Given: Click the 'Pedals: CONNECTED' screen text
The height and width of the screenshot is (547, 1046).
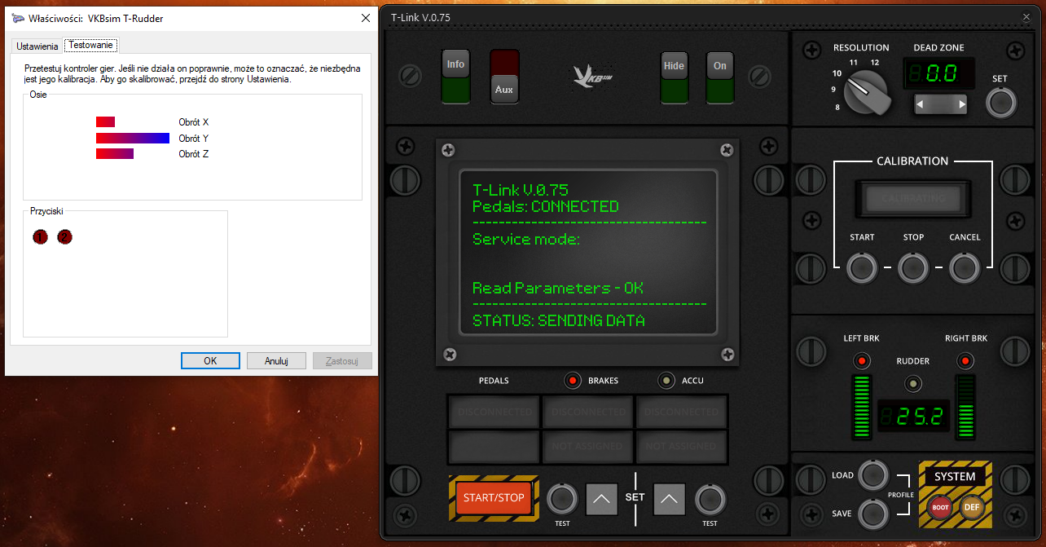Looking at the screenshot, I should pyautogui.click(x=546, y=206).
